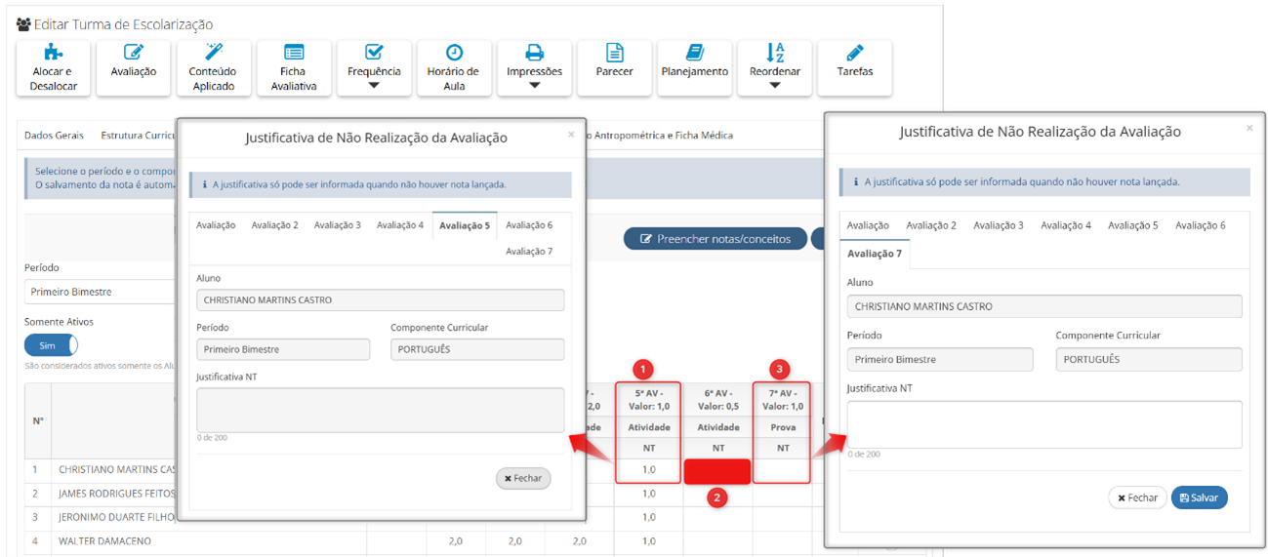The image size is (1268, 557).
Task: Select Avaliação 2 tab in right dialog
Action: [930, 225]
